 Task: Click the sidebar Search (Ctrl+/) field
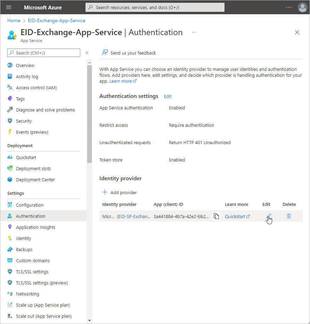tap(44, 53)
